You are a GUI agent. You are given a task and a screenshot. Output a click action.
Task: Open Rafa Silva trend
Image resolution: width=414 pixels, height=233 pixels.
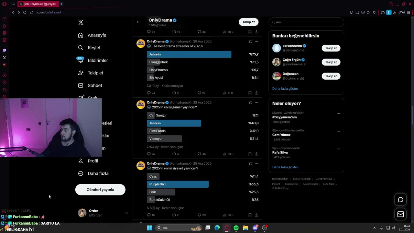[280, 152]
